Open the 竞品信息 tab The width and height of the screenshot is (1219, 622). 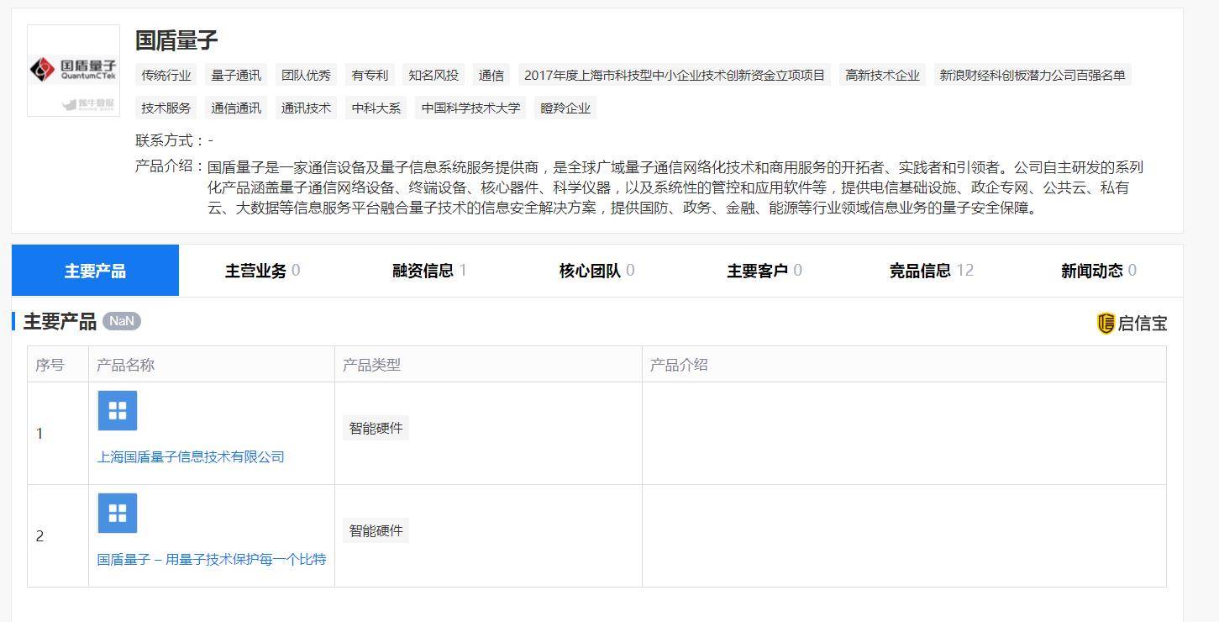[931, 271]
